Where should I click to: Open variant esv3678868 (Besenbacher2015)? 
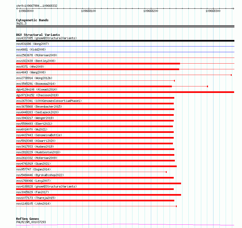(x=39, y=107)
